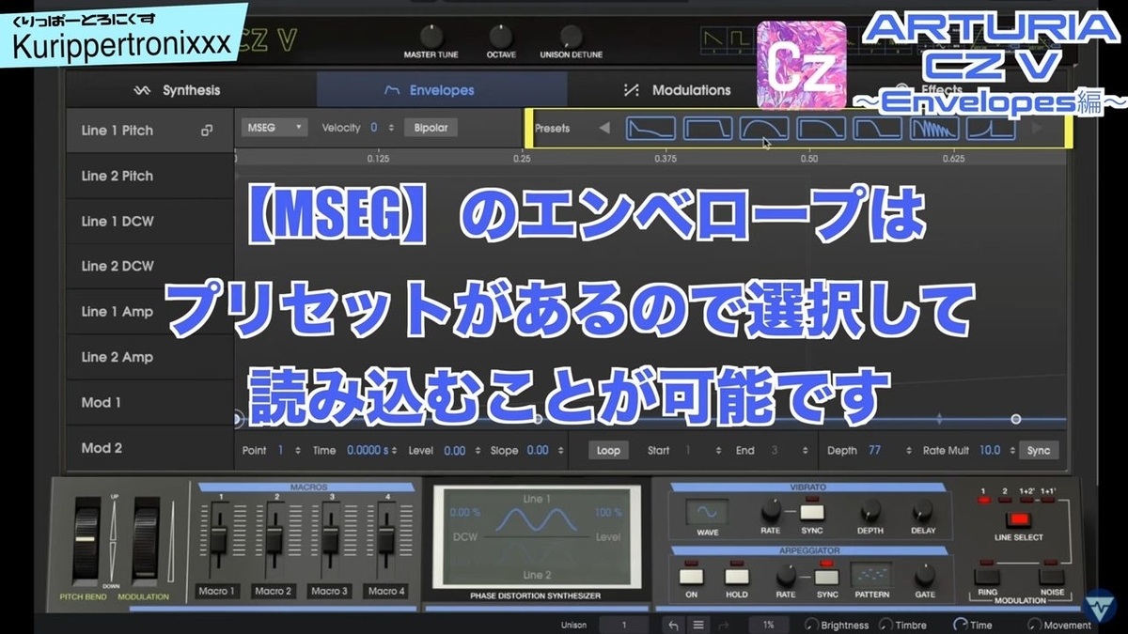The width and height of the screenshot is (1128, 634).
Task: Click the Master Tune knob
Action: pos(431,35)
